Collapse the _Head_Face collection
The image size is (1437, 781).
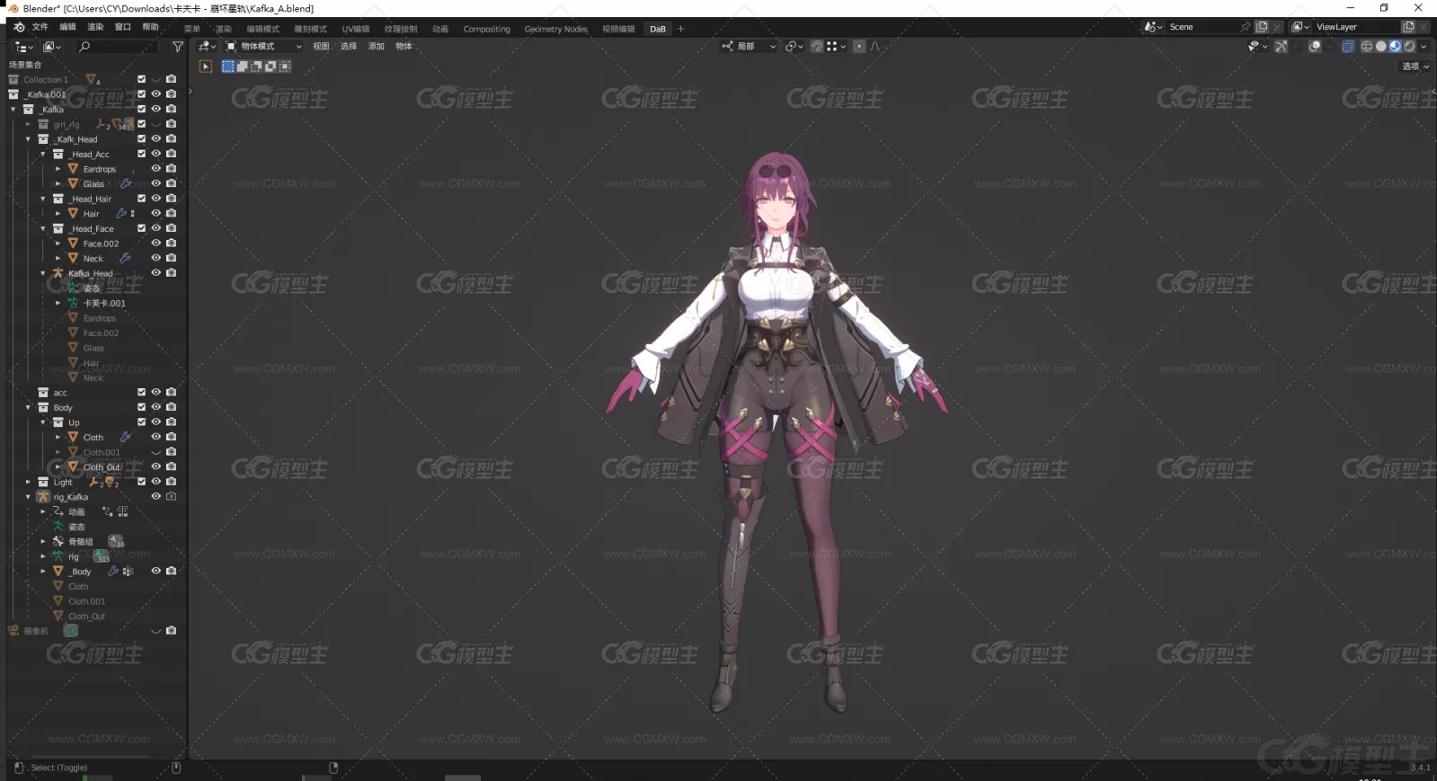[x=42, y=228]
